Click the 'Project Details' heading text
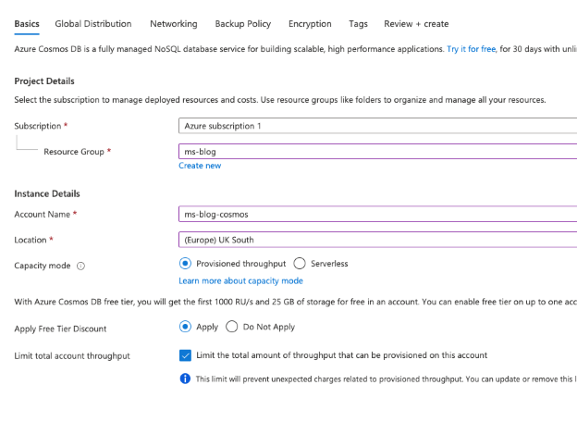Image resolution: width=577 pixels, height=422 pixels. (44, 81)
